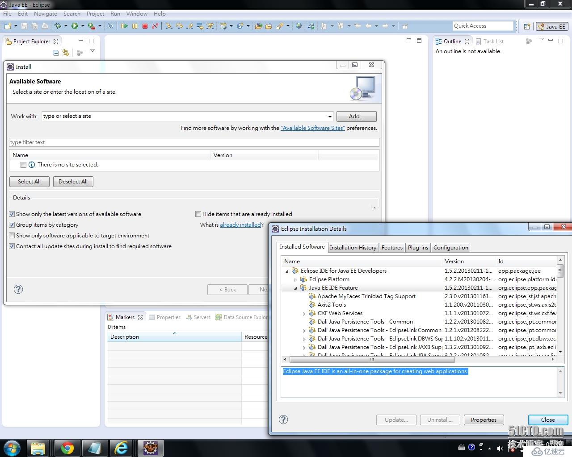This screenshot has height=457, width=572.
Task: Click horizontal scrollbar of installed software list
Action: point(372,359)
